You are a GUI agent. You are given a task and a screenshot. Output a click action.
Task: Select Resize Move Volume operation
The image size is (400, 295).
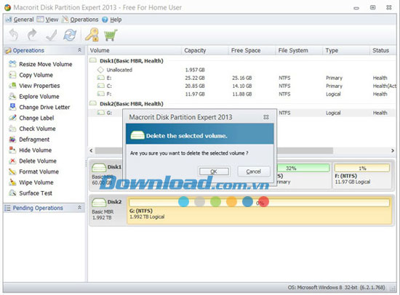[x=41, y=64]
